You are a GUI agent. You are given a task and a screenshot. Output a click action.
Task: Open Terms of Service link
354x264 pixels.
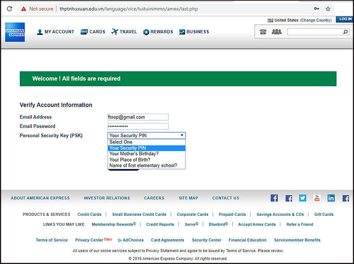(x=52, y=240)
